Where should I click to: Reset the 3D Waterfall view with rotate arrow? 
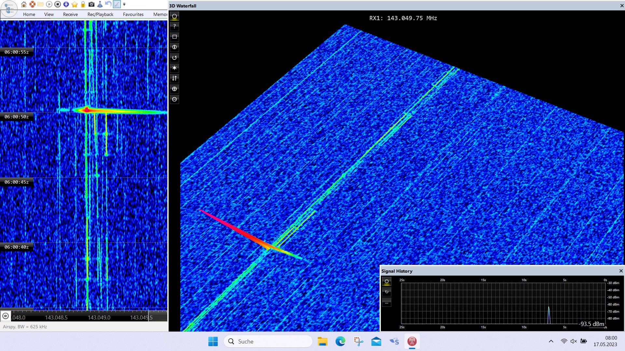(174, 58)
